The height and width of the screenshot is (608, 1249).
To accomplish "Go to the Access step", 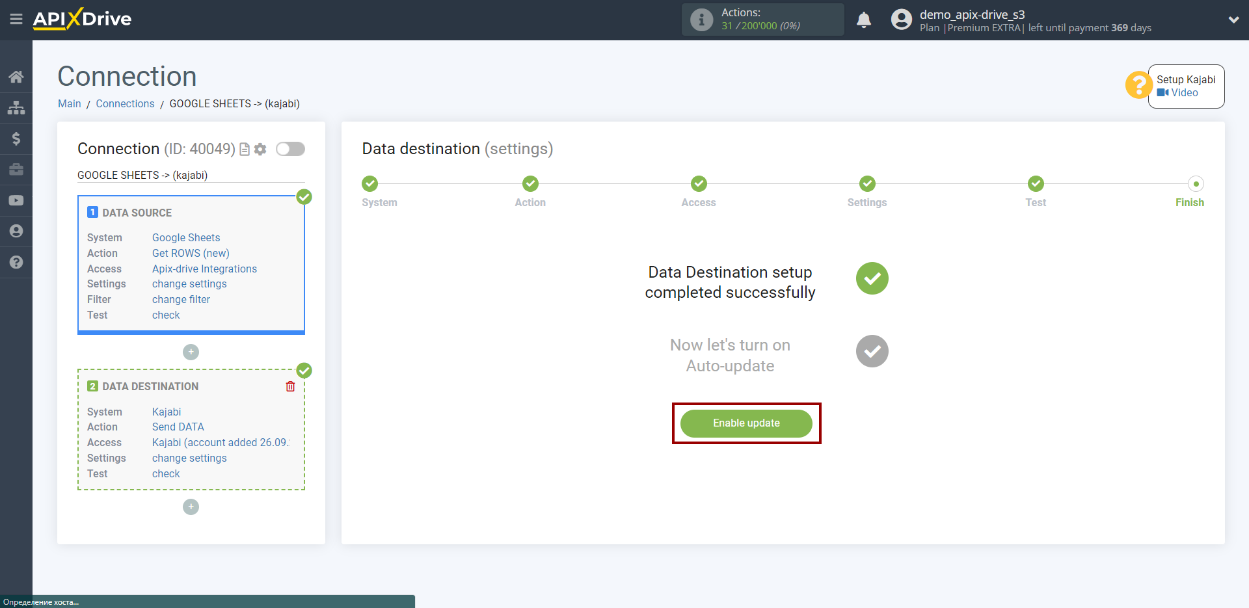I will click(x=699, y=184).
